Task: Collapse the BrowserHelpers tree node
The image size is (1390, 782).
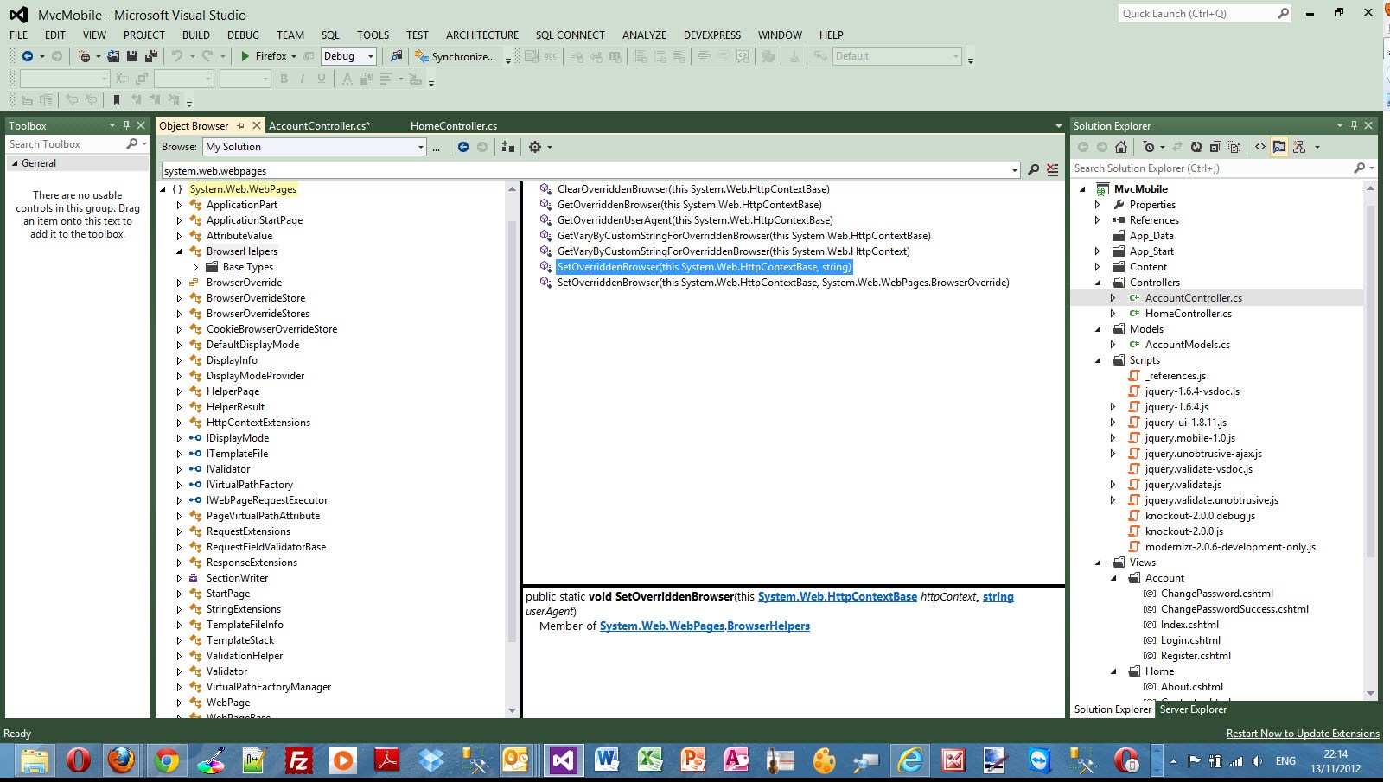Action: coord(180,251)
